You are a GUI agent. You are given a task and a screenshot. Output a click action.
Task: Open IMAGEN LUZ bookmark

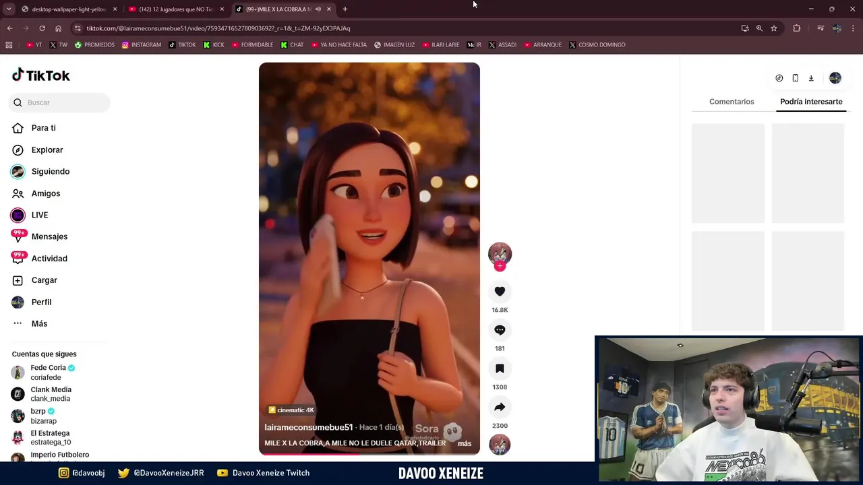[394, 44]
